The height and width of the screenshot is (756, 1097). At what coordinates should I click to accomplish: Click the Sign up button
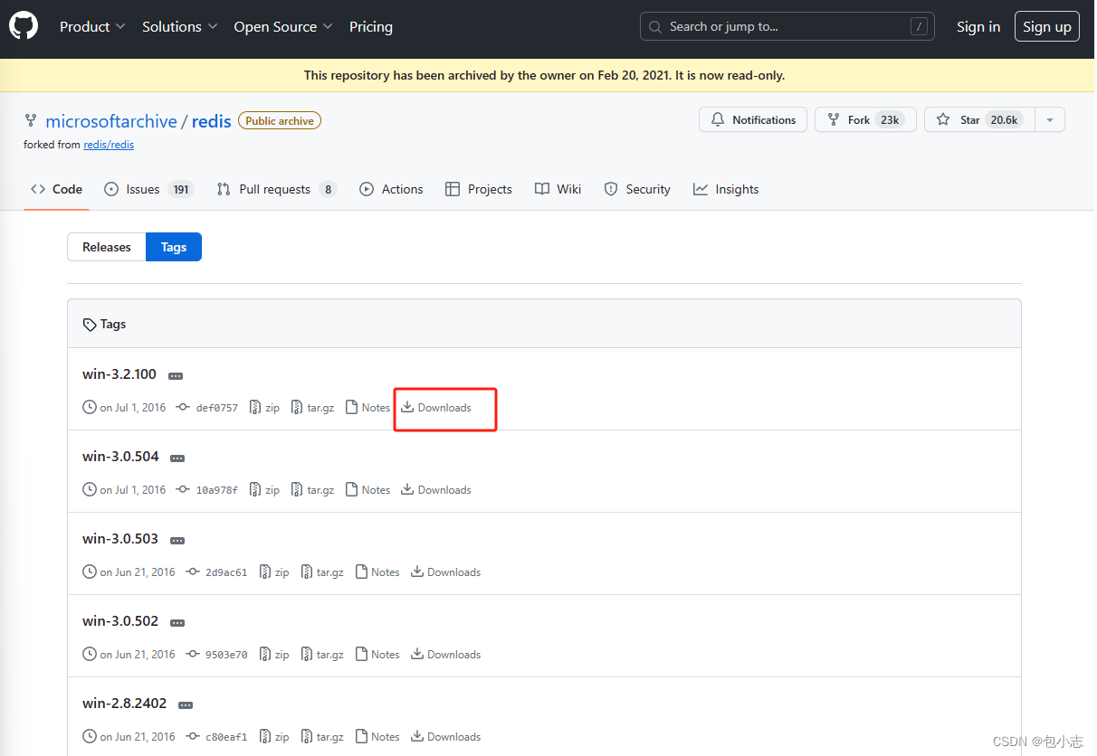pos(1047,27)
